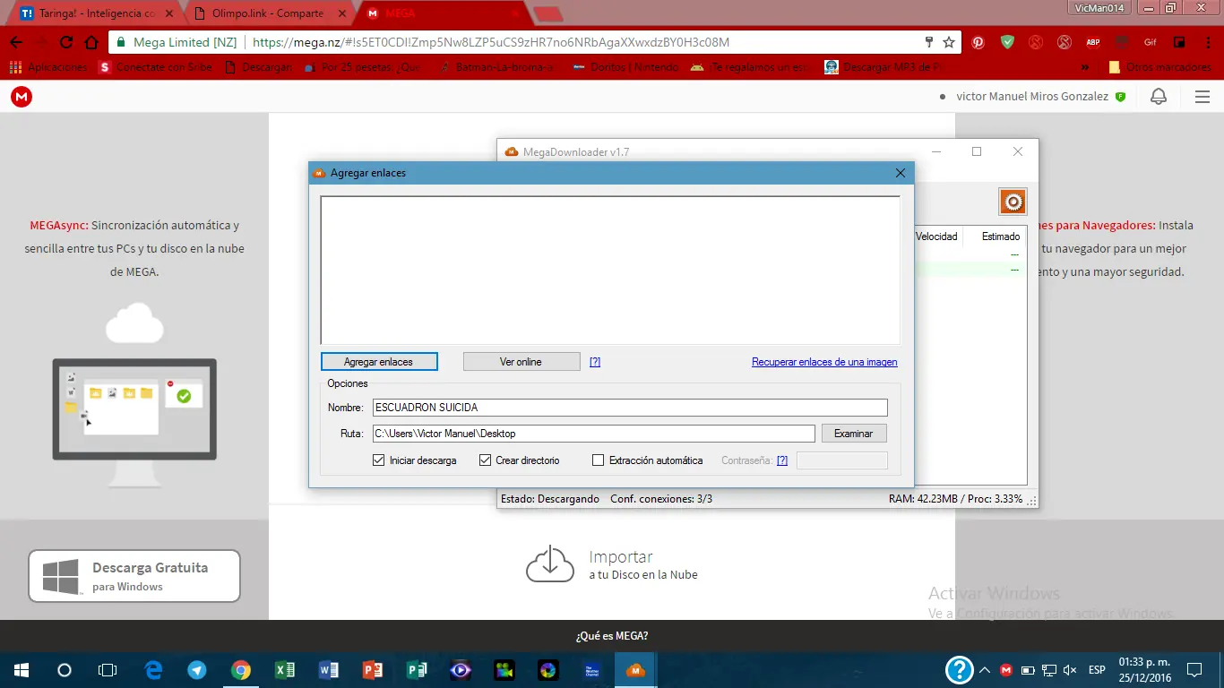Click Descarga Gratuita para Windows button

(x=134, y=576)
